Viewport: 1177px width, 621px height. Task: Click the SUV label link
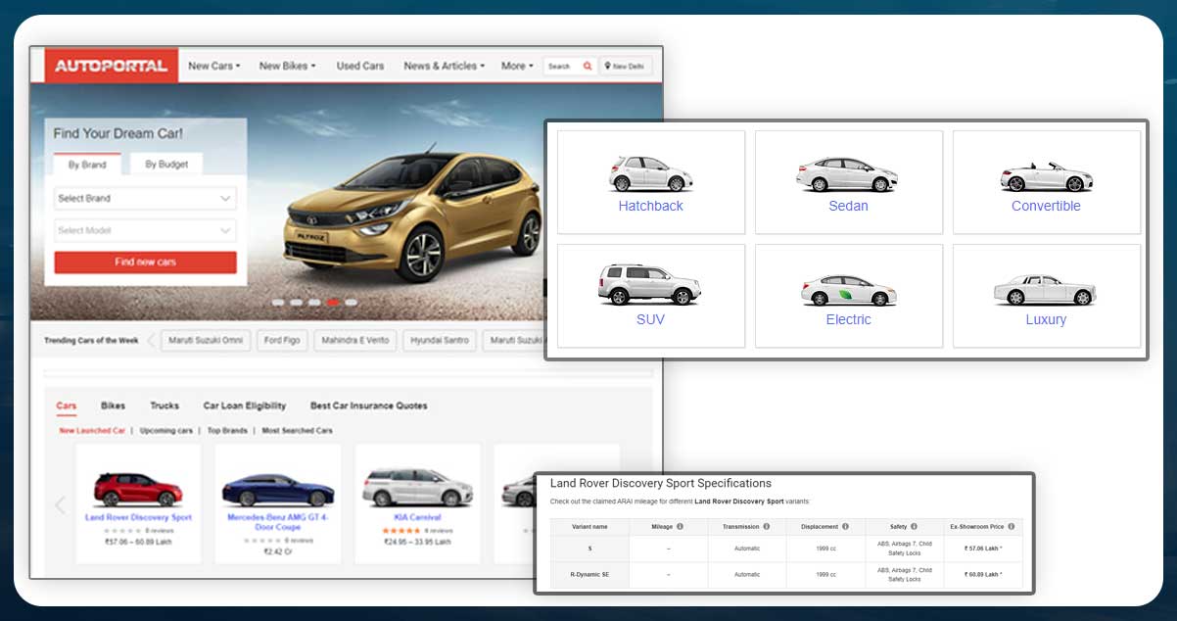point(650,319)
